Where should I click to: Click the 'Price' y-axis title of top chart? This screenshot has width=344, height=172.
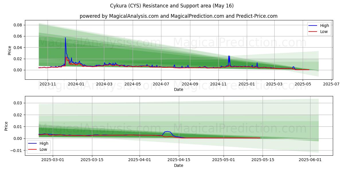click(9, 50)
